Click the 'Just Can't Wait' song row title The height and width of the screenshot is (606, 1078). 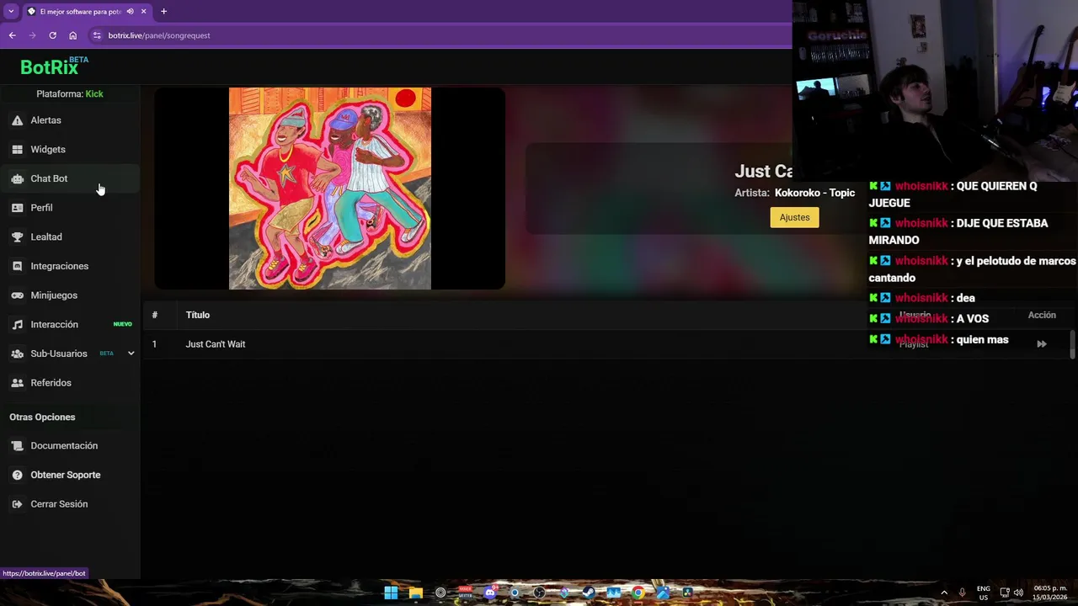click(216, 344)
